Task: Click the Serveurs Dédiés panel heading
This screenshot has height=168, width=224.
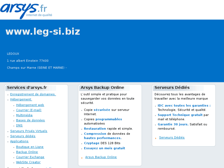Action: 172,88
